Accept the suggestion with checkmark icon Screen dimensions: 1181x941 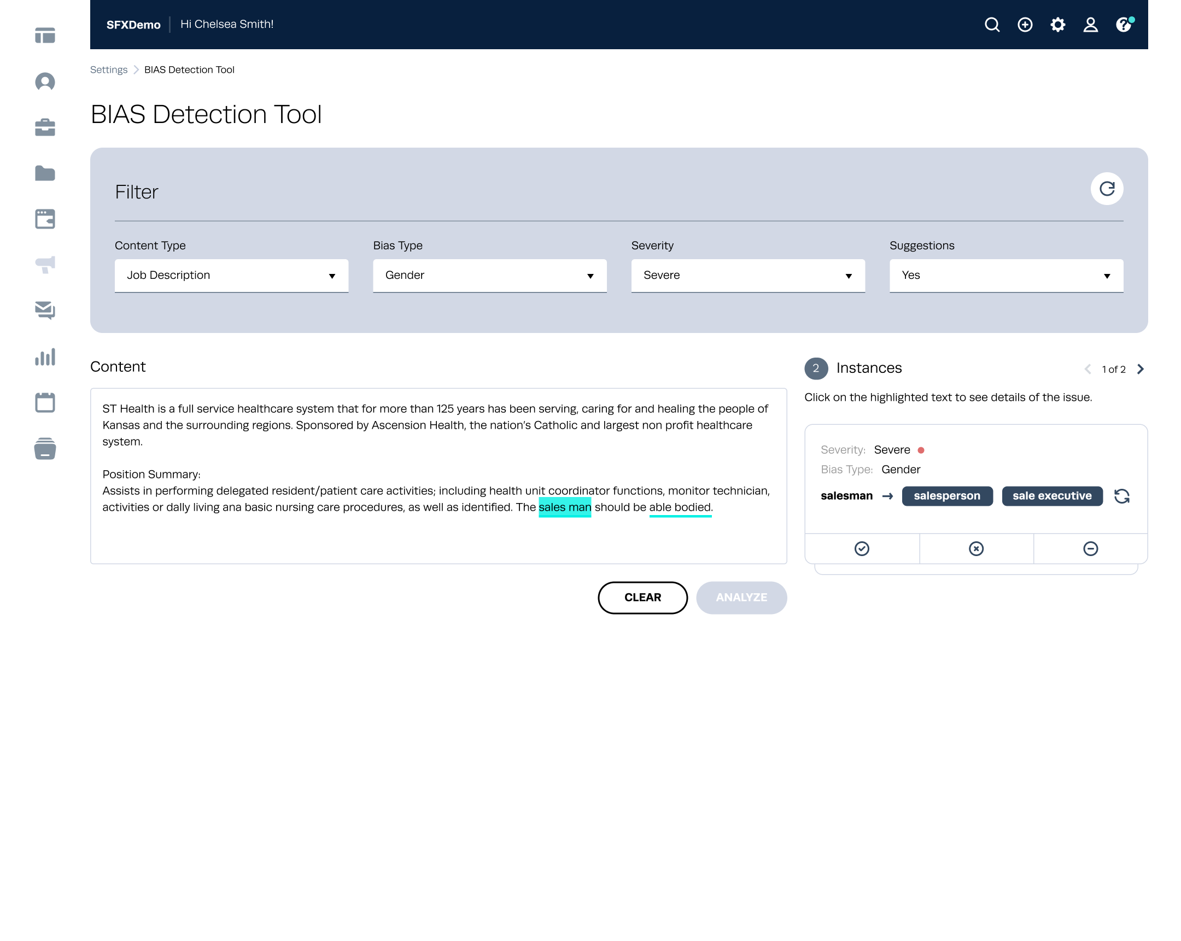coord(862,549)
